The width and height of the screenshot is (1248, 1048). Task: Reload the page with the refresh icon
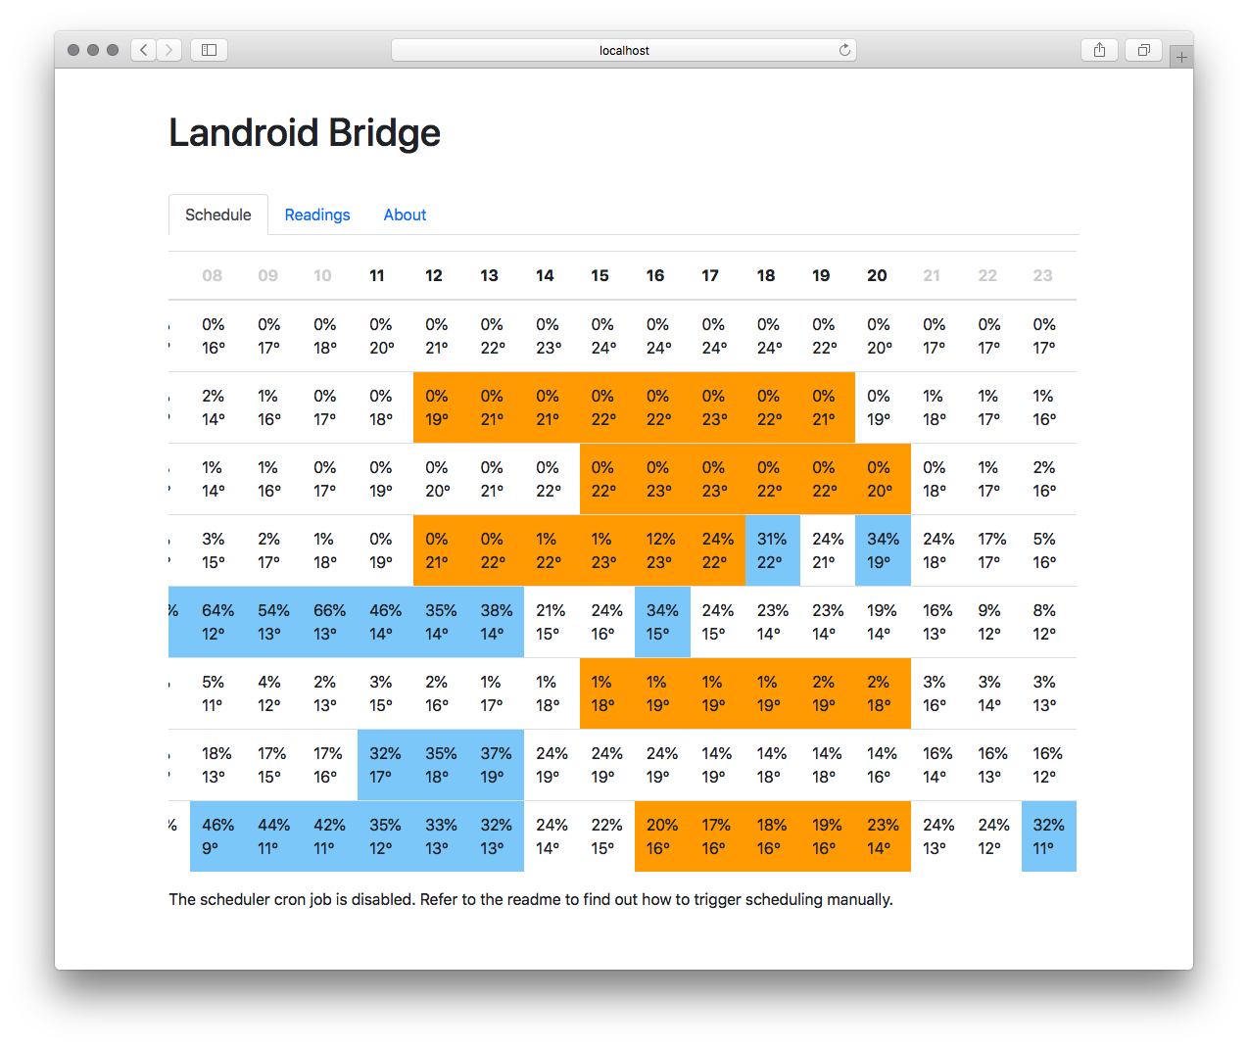(844, 50)
